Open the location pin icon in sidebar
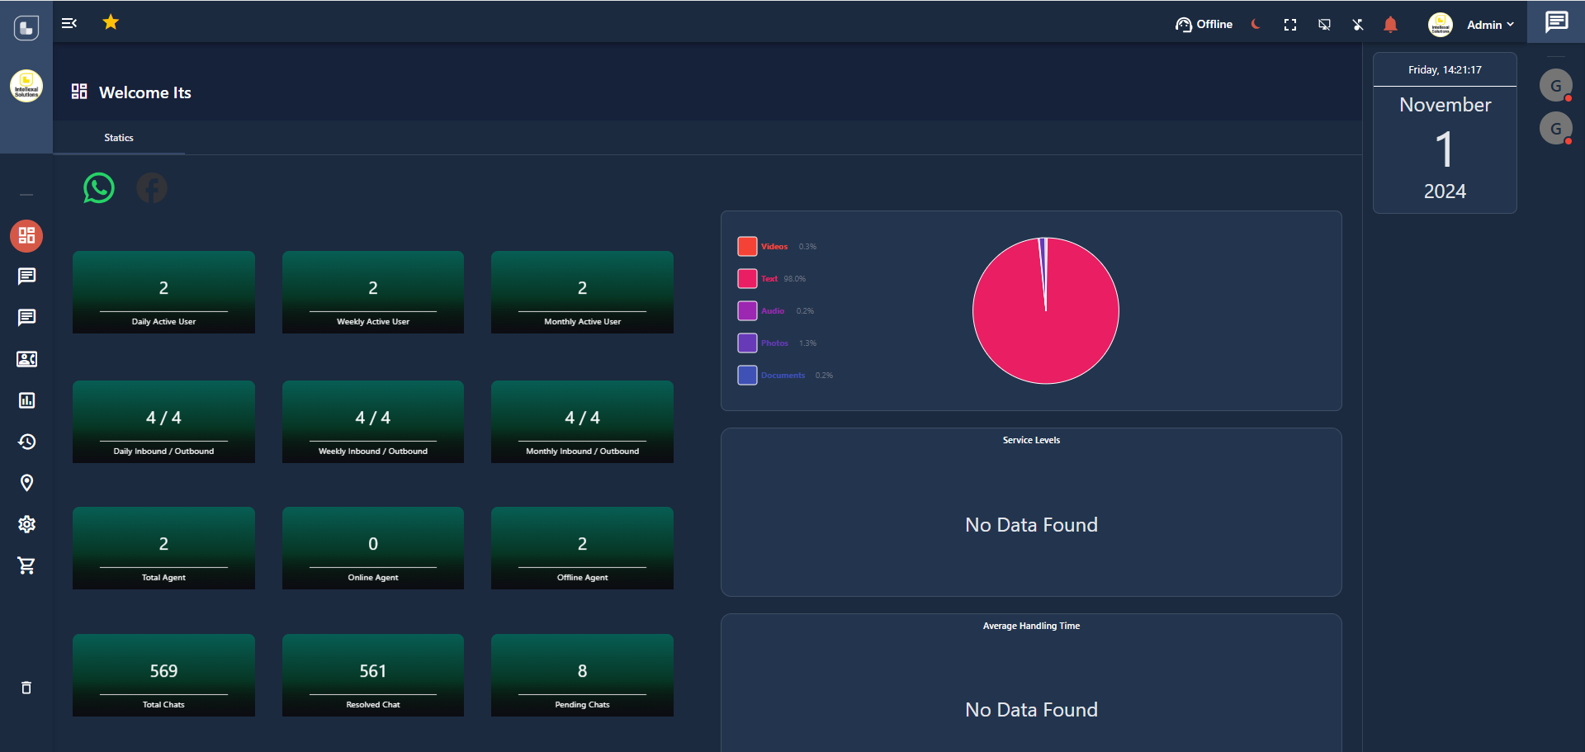This screenshot has height=752, width=1585. [26, 483]
